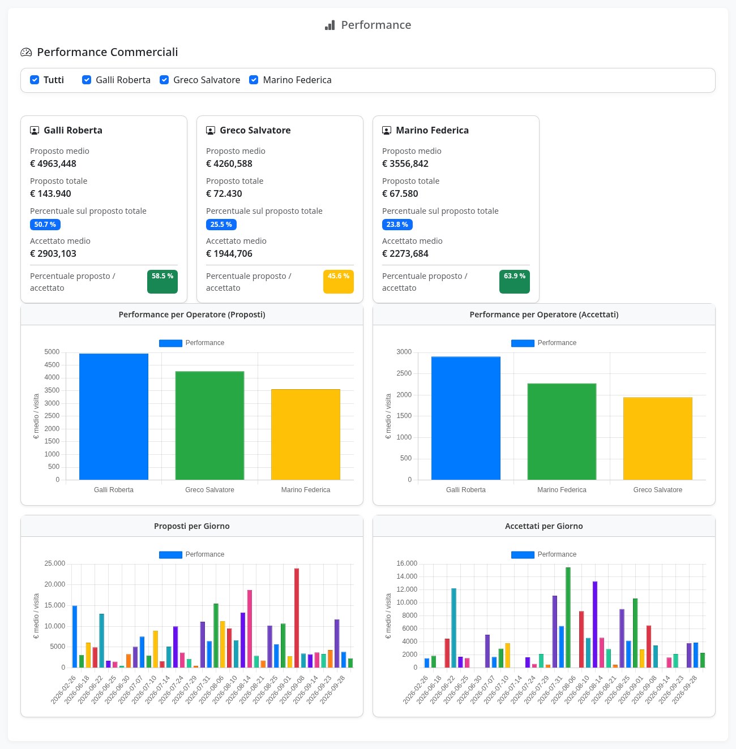Viewport: 736px width, 749px height.
Task: Toggle the Performance legend swatch in Accettati per Giorno
Action: click(523, 554)
